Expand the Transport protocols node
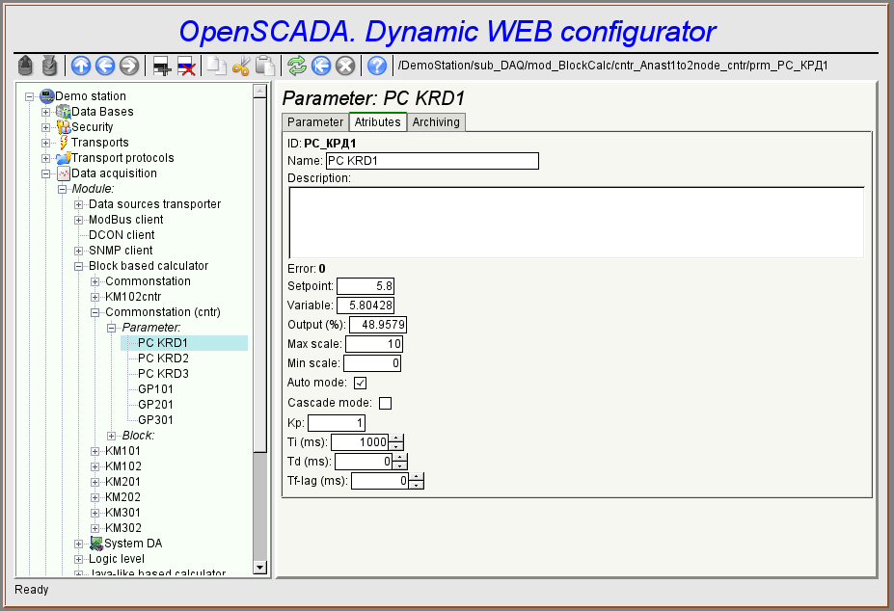Screen dimensions: 894x611 (45, 158)
